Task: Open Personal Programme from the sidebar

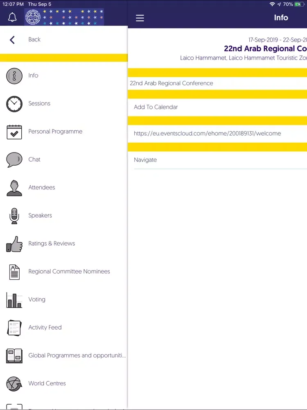Action: pos(55,131)
